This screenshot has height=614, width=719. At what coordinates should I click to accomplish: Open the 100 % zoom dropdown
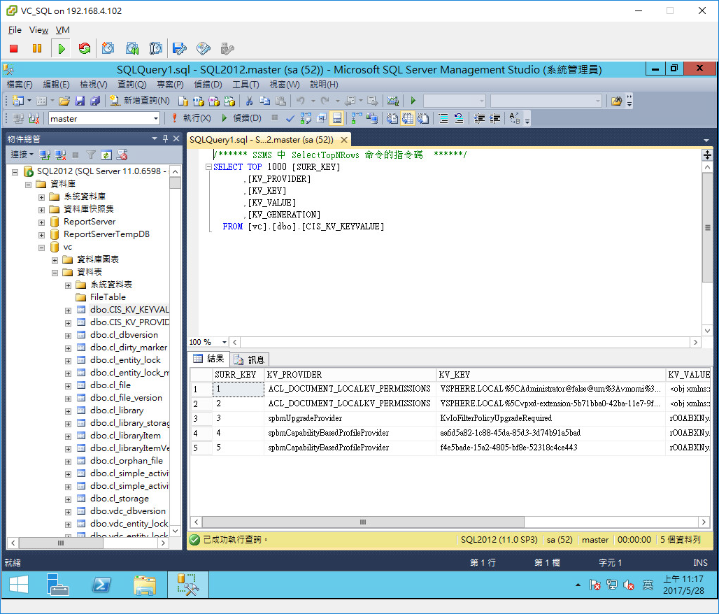[x=225, y=342]
